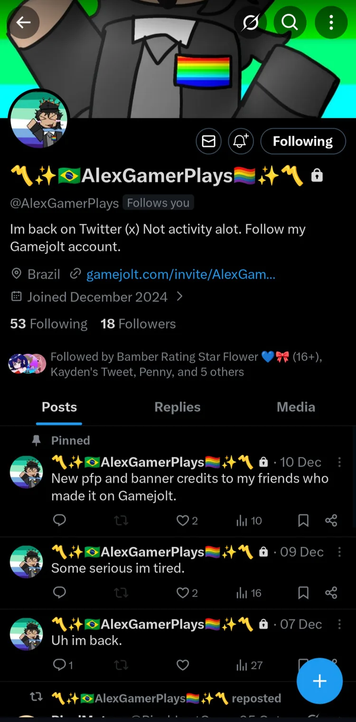Compose a new post with plus button
The height and width of the screenshot is (722, 356).
319,681
